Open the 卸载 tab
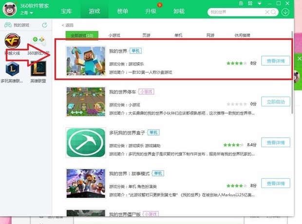 pos(179,11)
